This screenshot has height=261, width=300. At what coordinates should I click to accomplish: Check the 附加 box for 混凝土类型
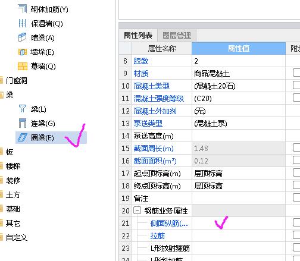coord(296,85)
